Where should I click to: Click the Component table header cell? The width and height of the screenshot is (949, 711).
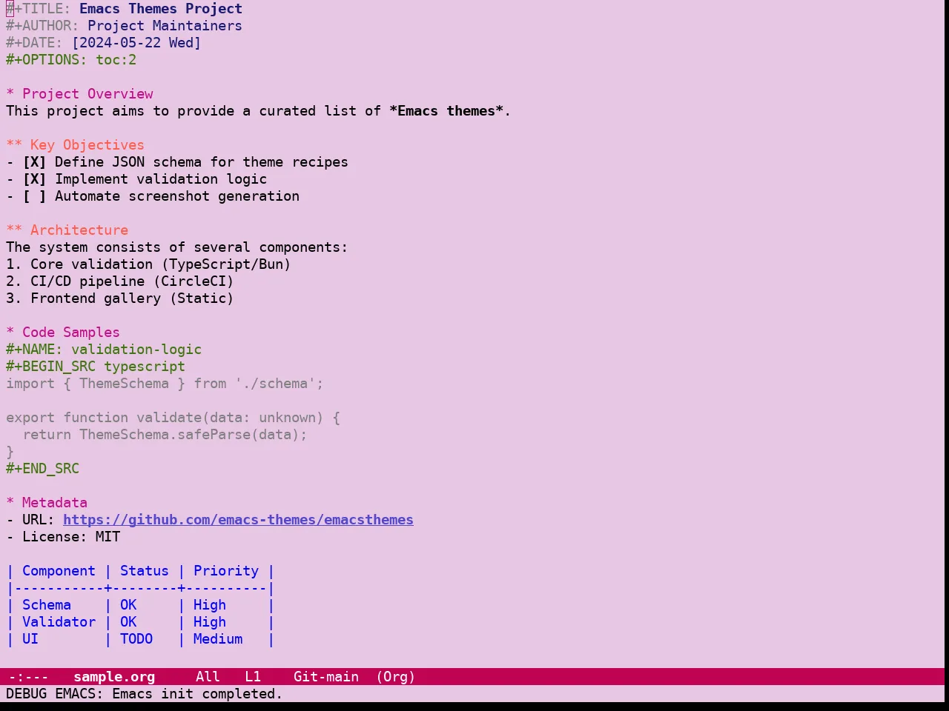[x=59, y=571]
